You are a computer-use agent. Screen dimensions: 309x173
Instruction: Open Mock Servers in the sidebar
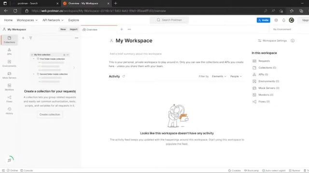(9, 75)
